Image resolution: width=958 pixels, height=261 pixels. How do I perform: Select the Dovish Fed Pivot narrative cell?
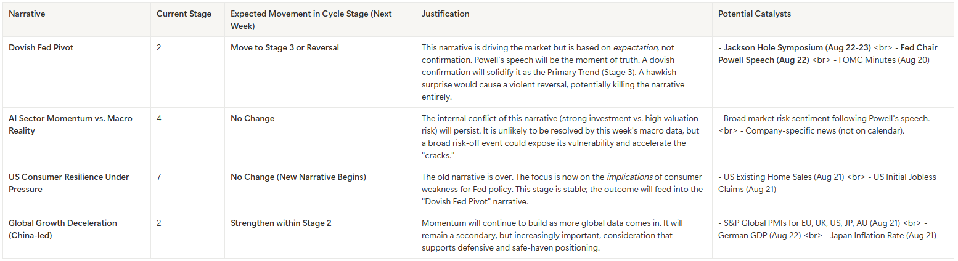coord(41,47)
